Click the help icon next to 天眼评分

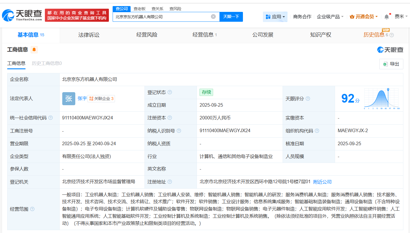click(307, 99)
